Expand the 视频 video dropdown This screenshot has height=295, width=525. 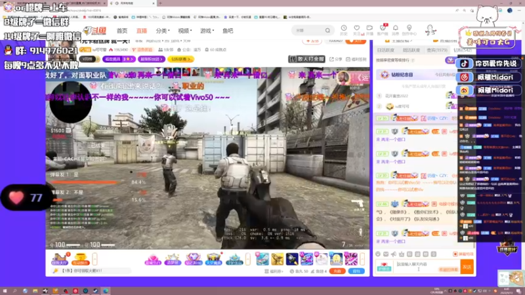click(x=184, y=31)
